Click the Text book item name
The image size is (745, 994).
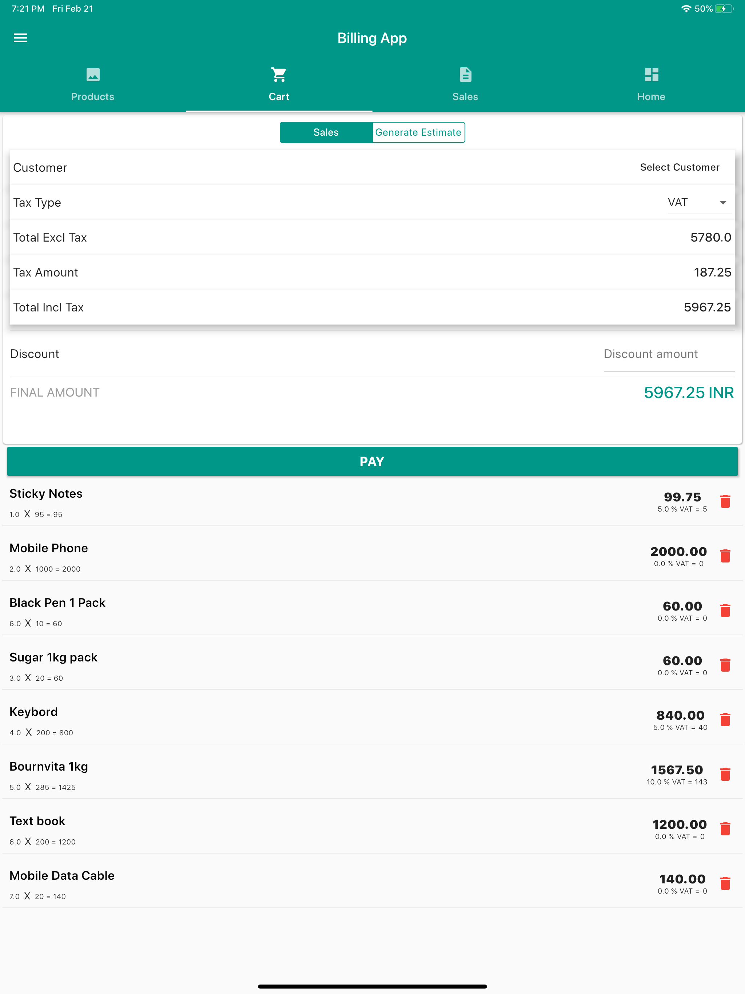[x=37, y=822]
